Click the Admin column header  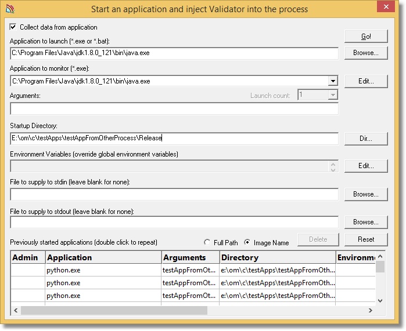pos(28,257)
